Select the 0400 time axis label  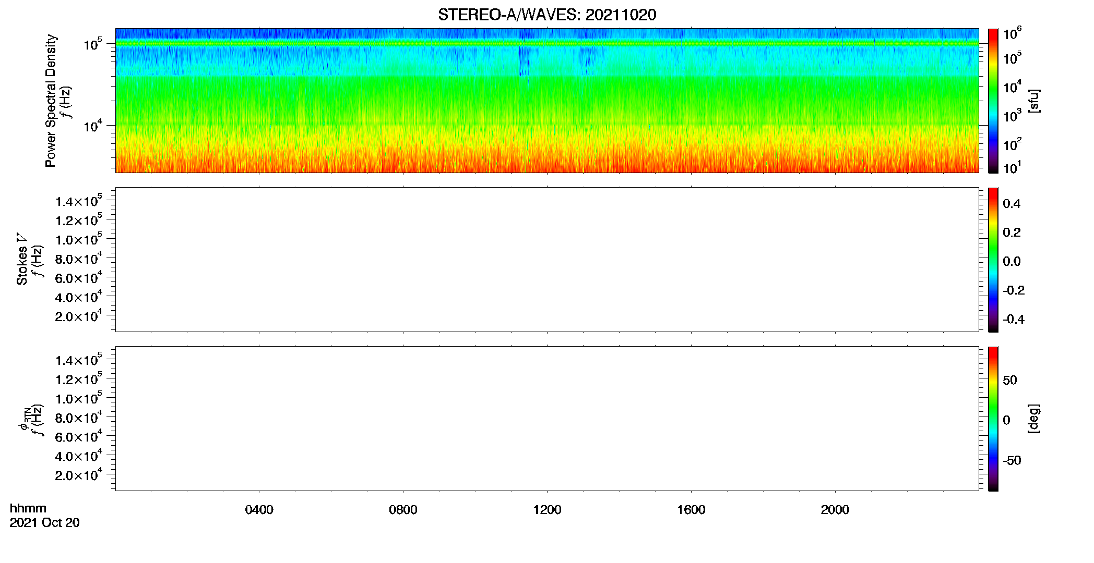click(x=259, y=510)
